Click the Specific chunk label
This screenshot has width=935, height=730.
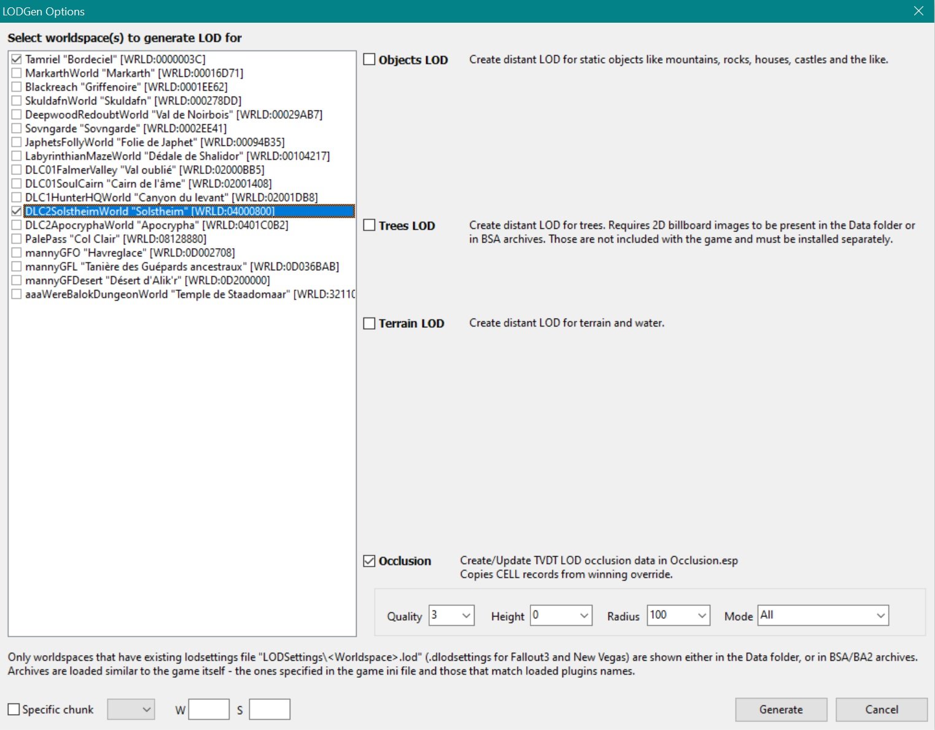pos(58,709)
